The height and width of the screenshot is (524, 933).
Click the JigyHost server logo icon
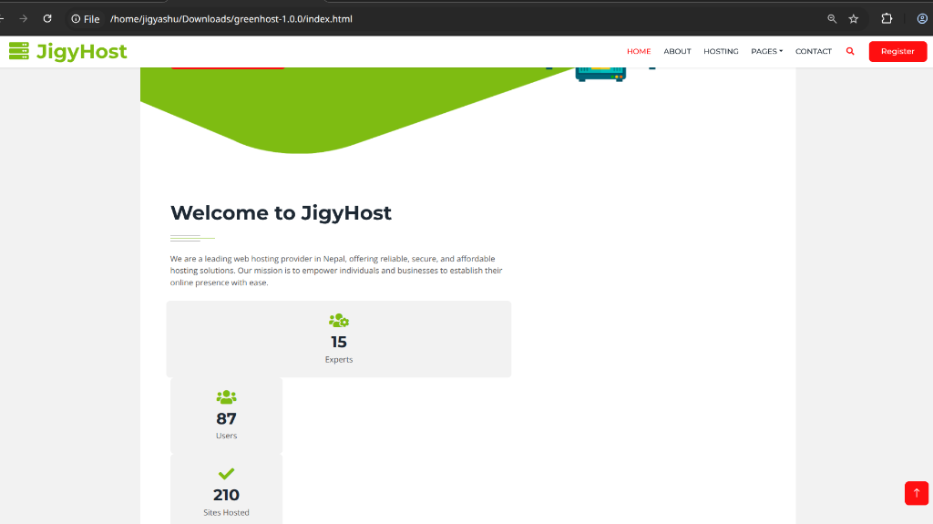click(x=19, y=51)
